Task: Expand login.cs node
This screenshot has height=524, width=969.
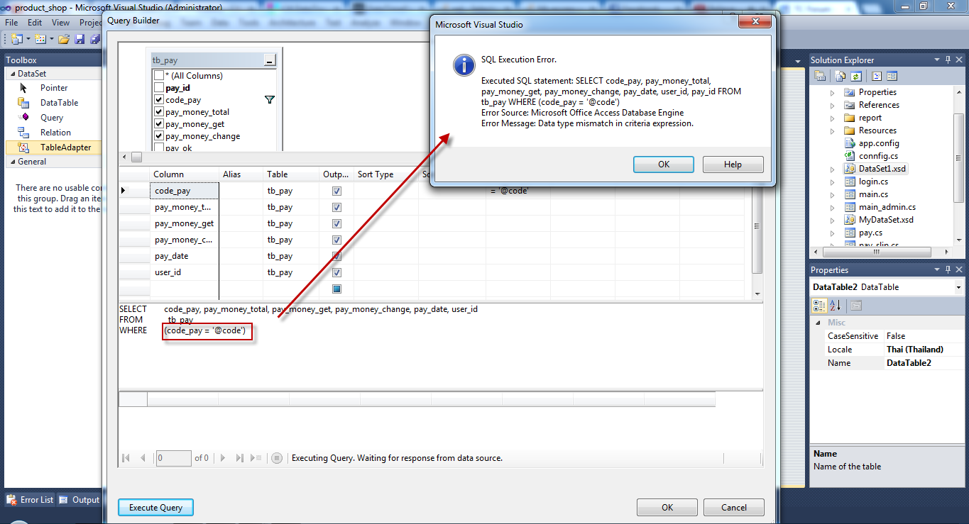Action: pyautogui.click(x=833, y=182)
